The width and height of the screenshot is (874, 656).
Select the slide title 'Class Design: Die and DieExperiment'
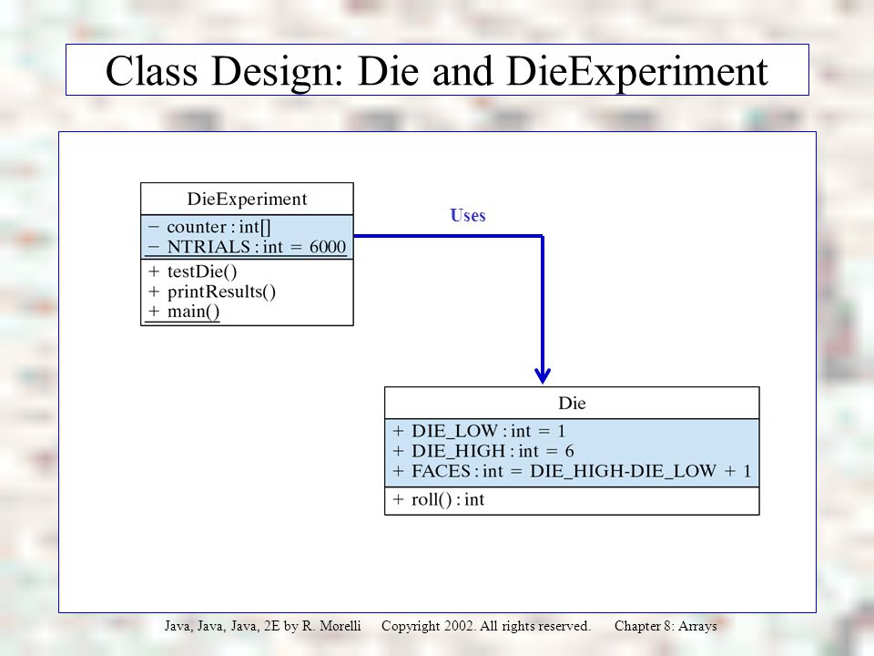point(436,71)
